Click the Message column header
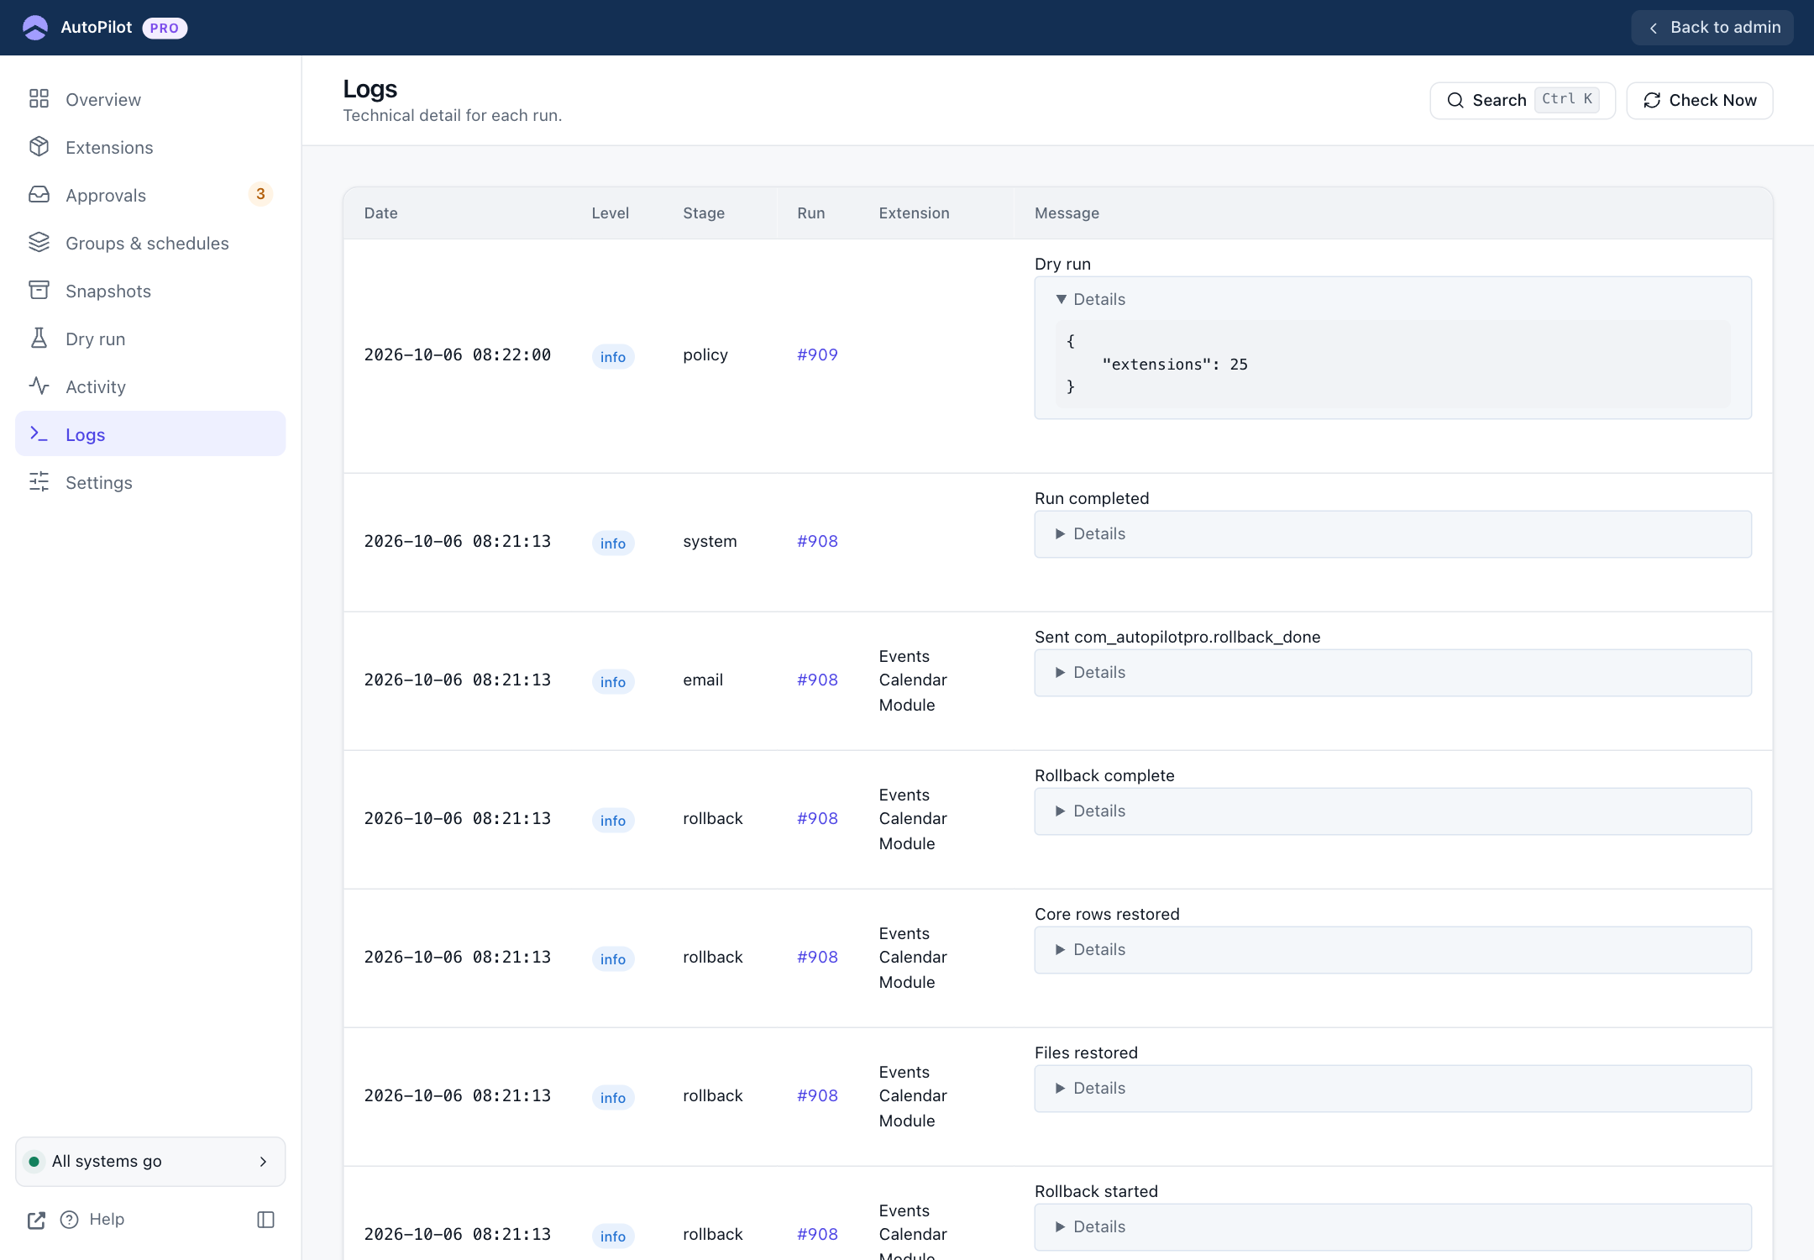 [x=1067, y=213]
